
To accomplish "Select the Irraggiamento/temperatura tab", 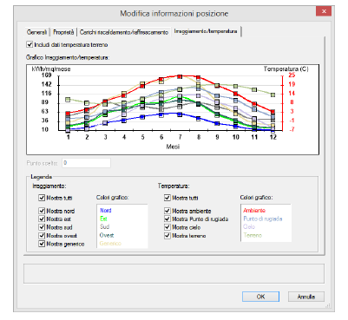I will pyautogui.click(x=206, y=31).
